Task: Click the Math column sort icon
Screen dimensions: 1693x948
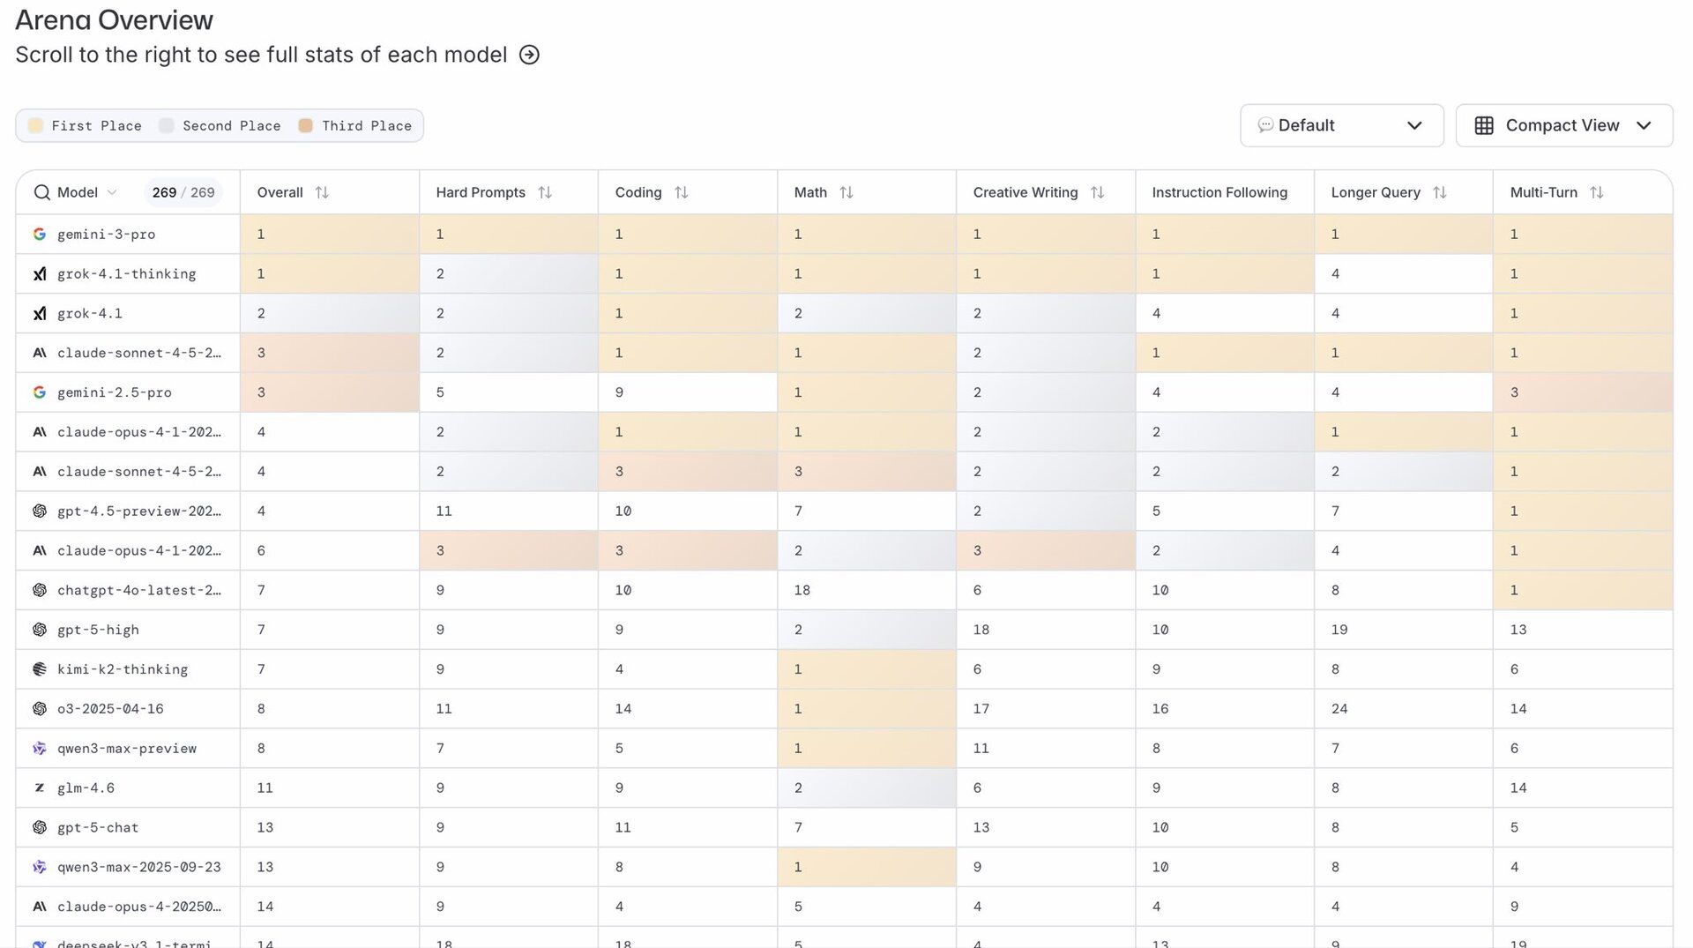Action: (x=846, y=192)
